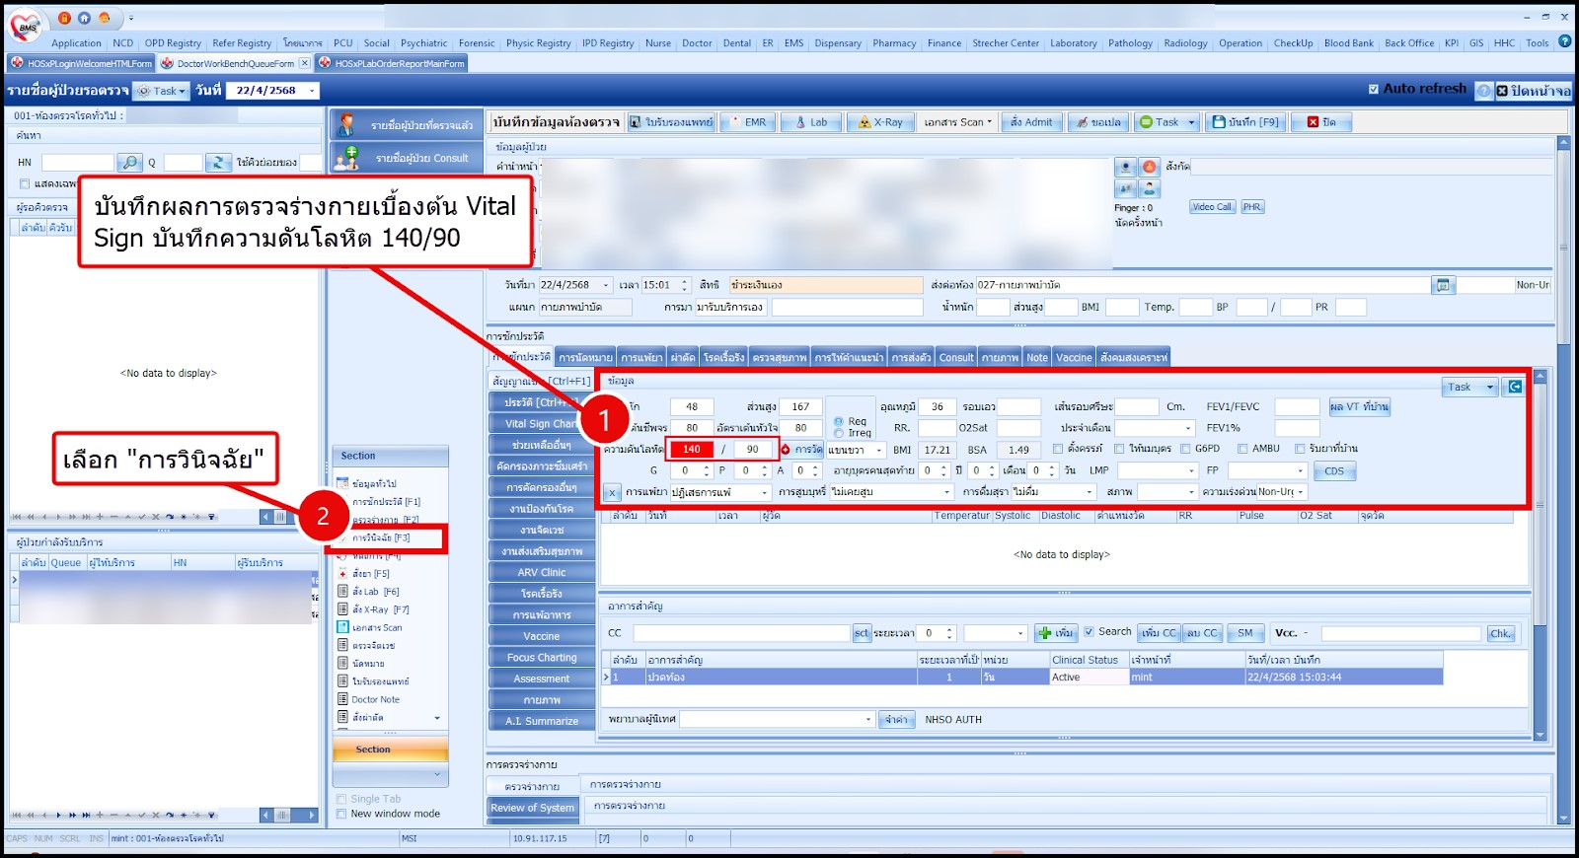Viewport: 1579px width, 858px height.
Task: Click the calendar icon beside ส่งต่อห้อง field
Action: [1443, 285]
